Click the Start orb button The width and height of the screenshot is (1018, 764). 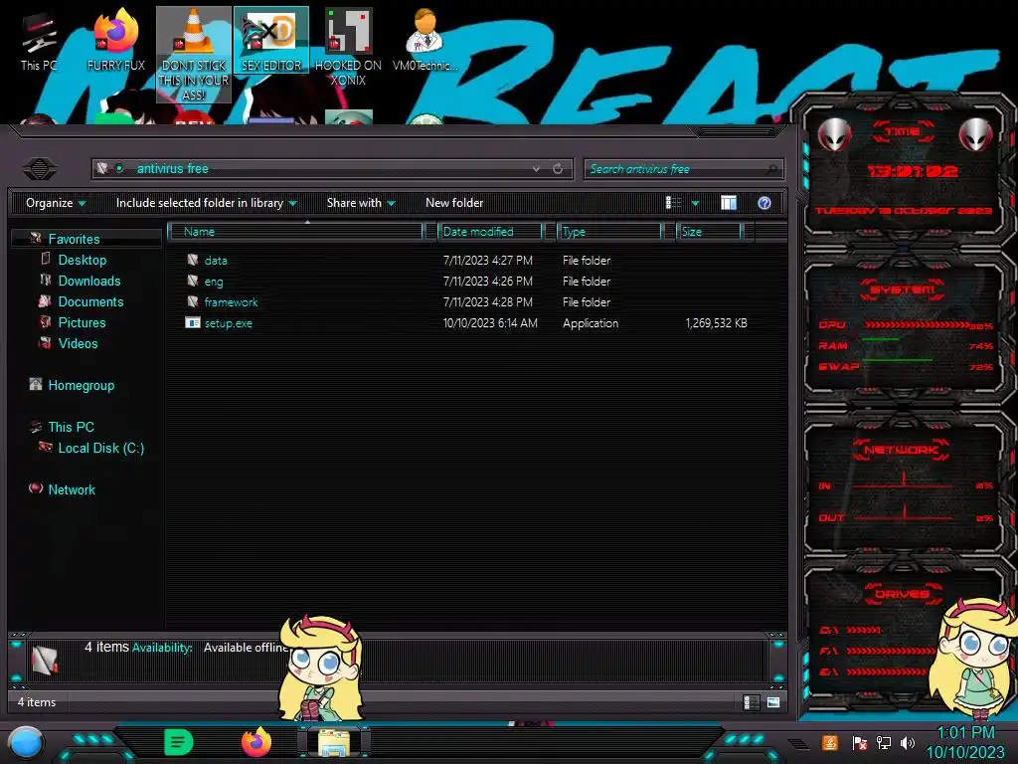point(26,742)
